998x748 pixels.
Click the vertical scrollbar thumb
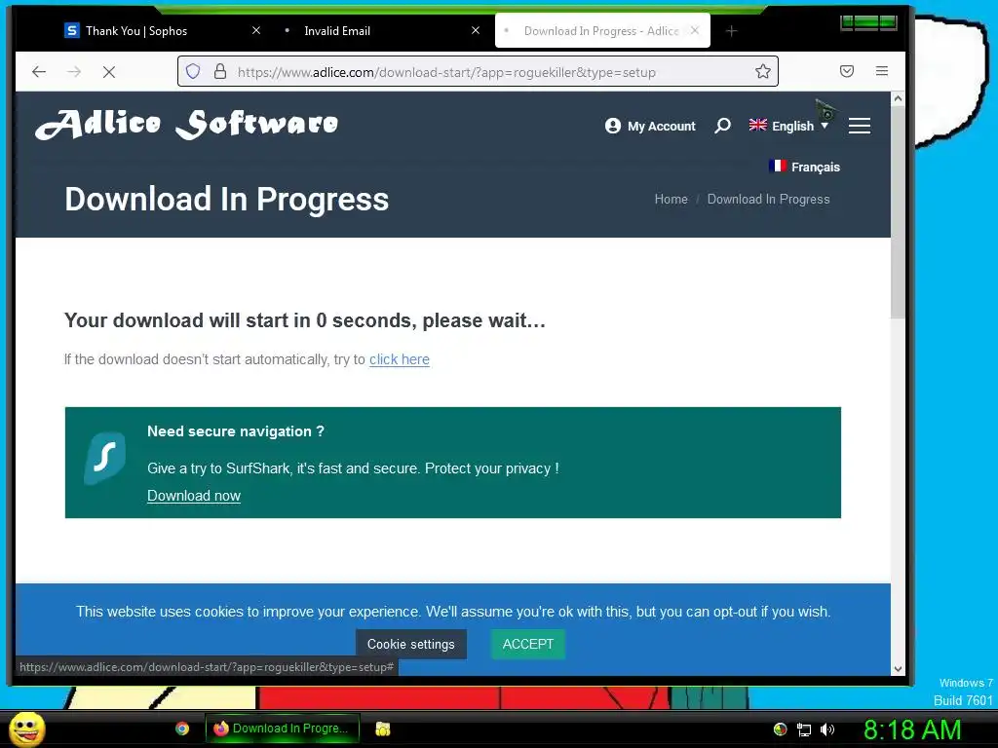coord(898,212)
